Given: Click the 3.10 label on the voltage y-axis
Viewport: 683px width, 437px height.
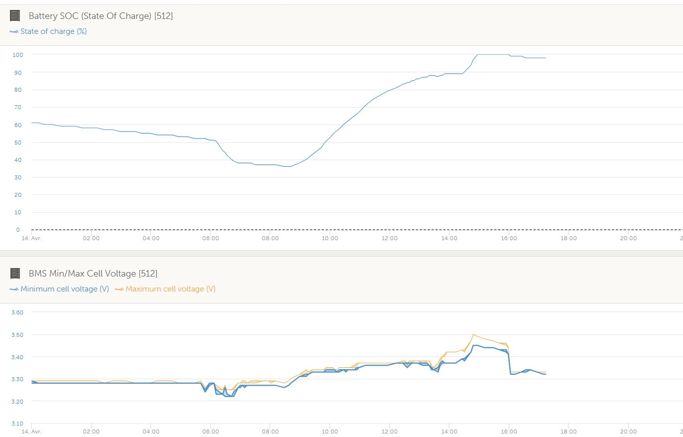Looking at the screenshot, I should [x=17, y=424].
